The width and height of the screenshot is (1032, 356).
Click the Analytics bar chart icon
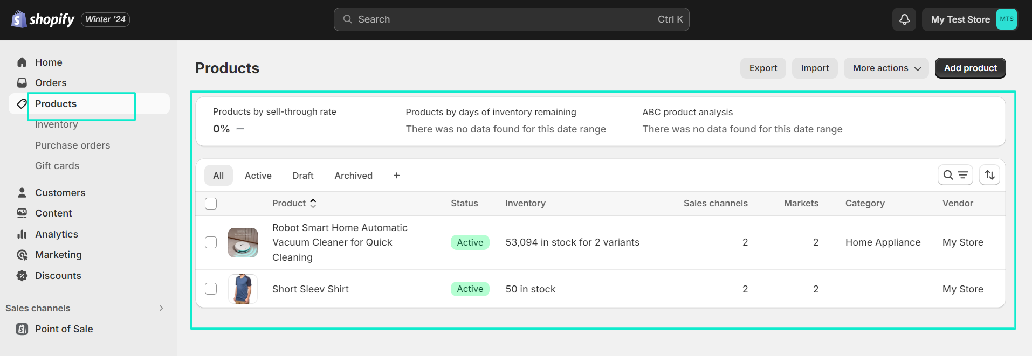tap(22, 234)
